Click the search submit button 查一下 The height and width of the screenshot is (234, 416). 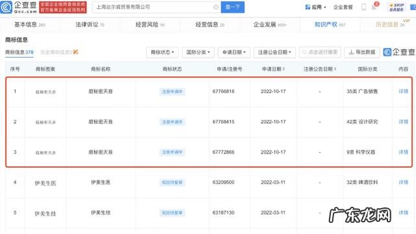coord(233,7)
